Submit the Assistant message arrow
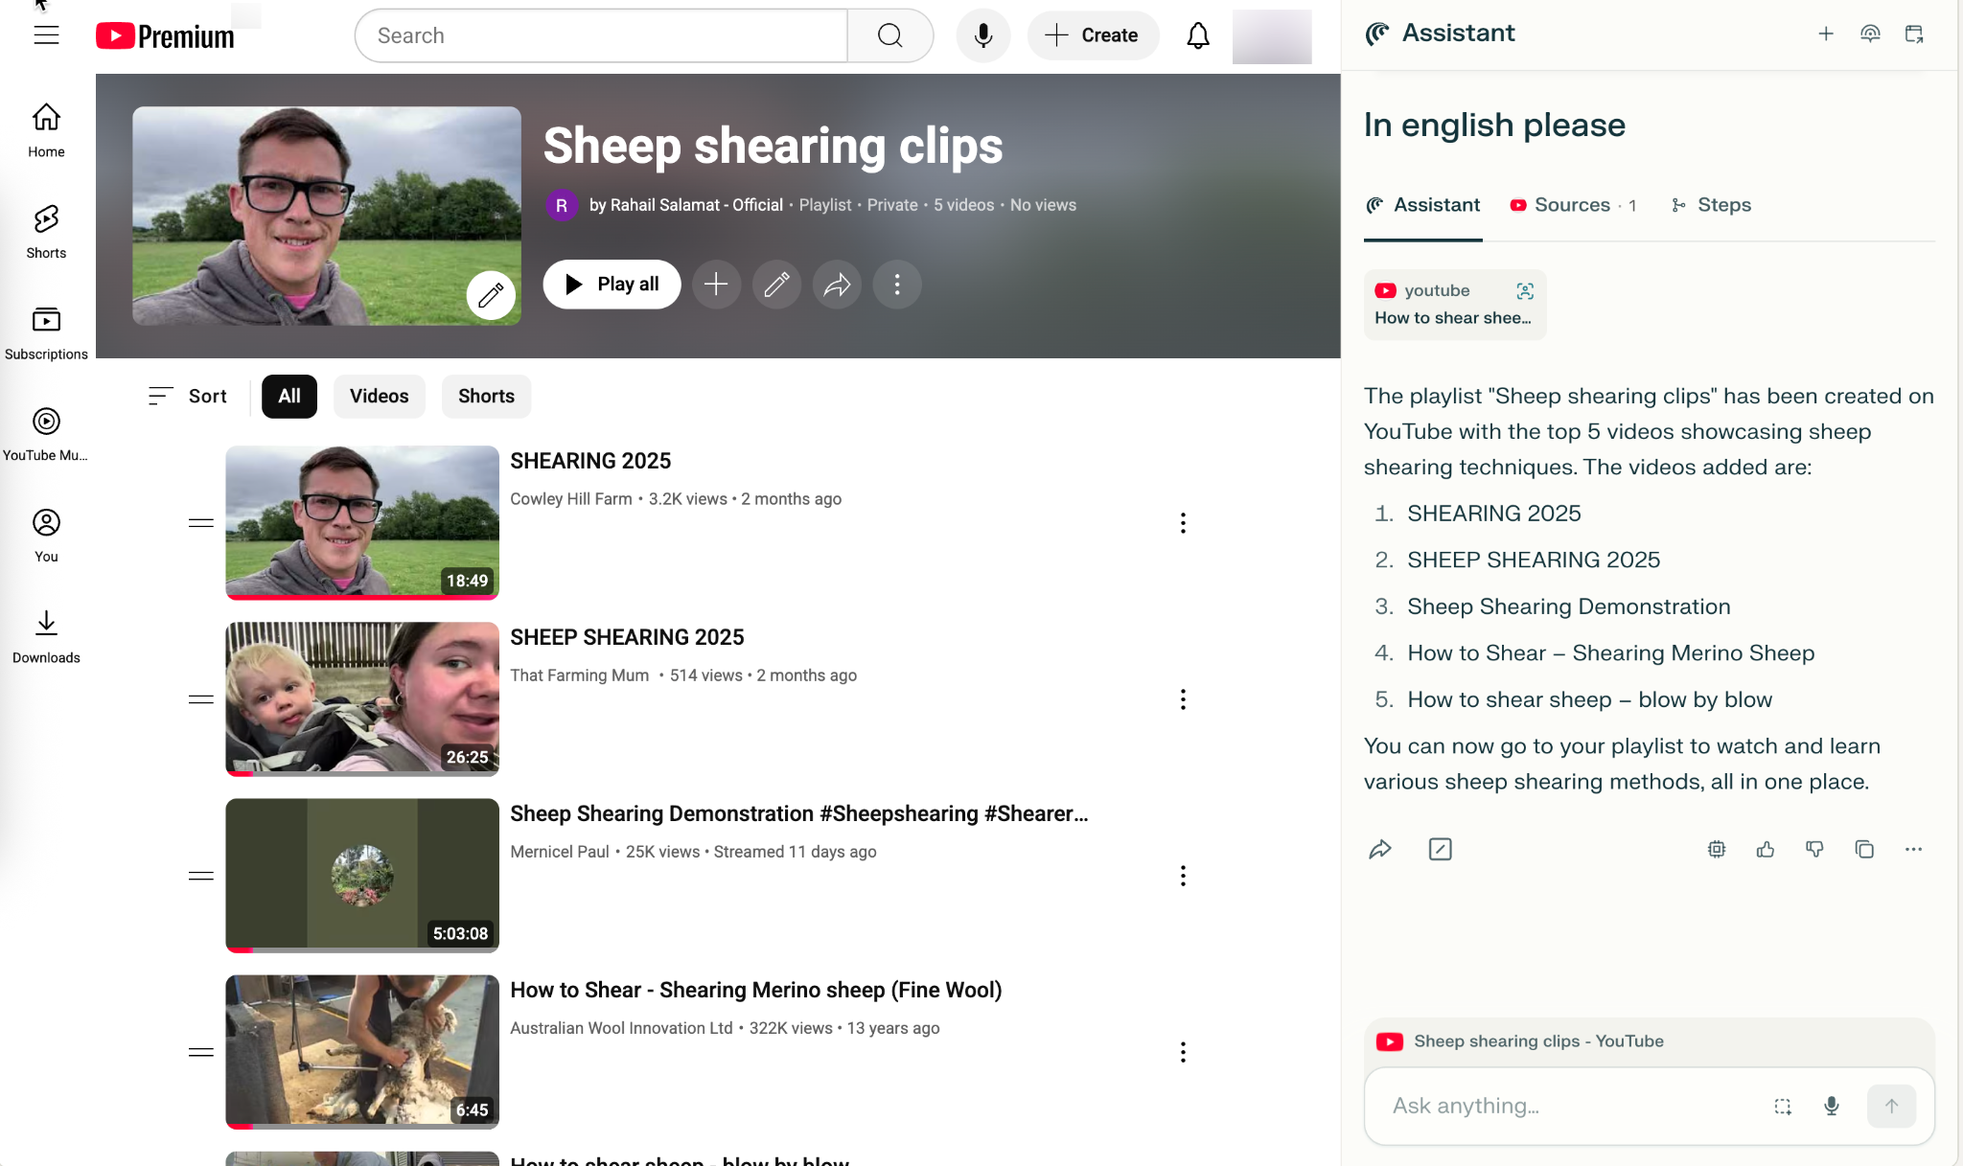 (x=1891, y=1107)
